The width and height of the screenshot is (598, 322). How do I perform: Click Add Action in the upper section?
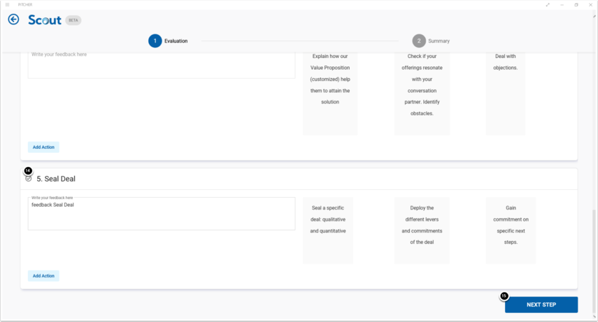pos(43,147)
